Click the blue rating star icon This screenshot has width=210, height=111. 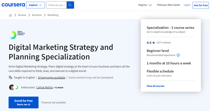(x=154, y=43)
